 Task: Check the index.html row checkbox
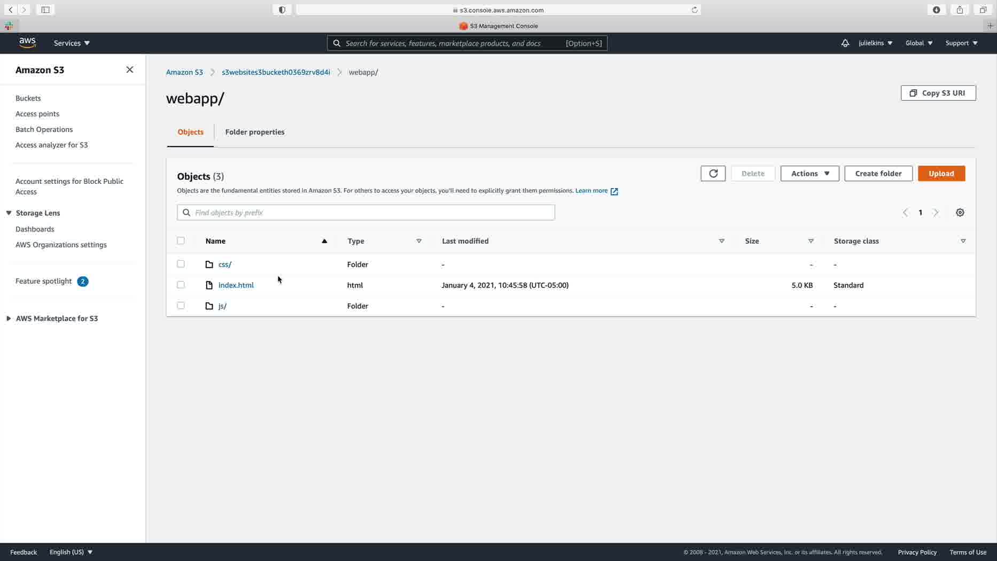pyautogui.click(x=181, y=285)
